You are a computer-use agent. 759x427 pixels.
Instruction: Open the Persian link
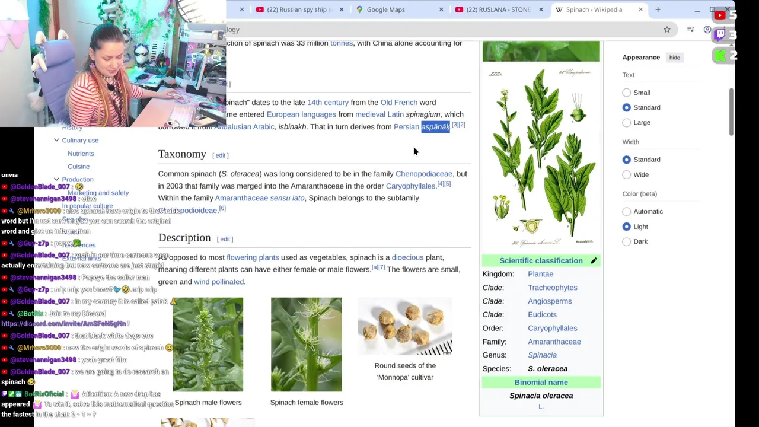coord(406,126)
